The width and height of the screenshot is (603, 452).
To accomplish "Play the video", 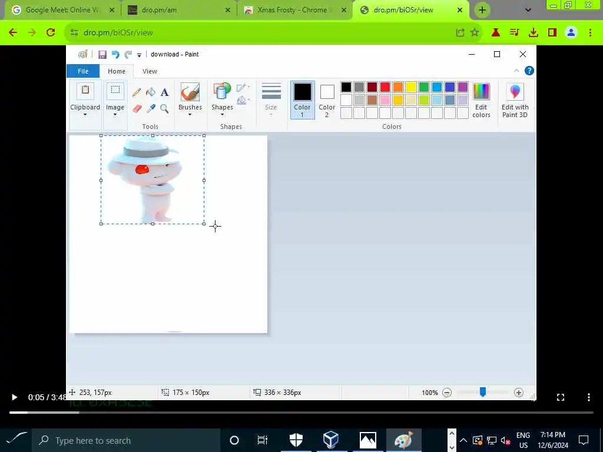I will pyautogui.click(x=14, y=397).
